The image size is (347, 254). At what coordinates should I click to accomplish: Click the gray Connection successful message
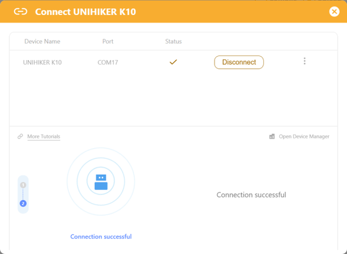[251, 195]
